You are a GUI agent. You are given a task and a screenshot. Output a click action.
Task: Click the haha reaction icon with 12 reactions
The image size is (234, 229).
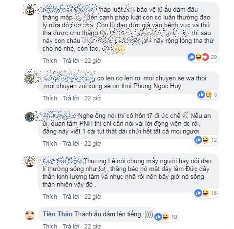(x=205, y=140)
